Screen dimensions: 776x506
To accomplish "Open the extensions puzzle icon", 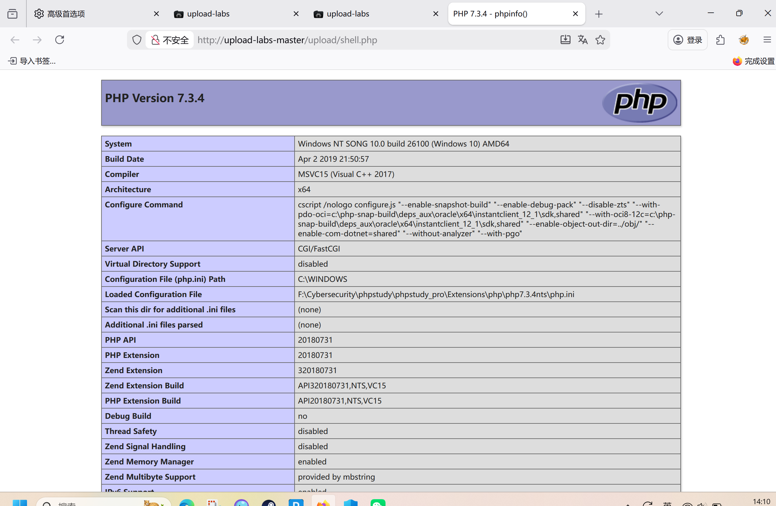I will [720, 40].
